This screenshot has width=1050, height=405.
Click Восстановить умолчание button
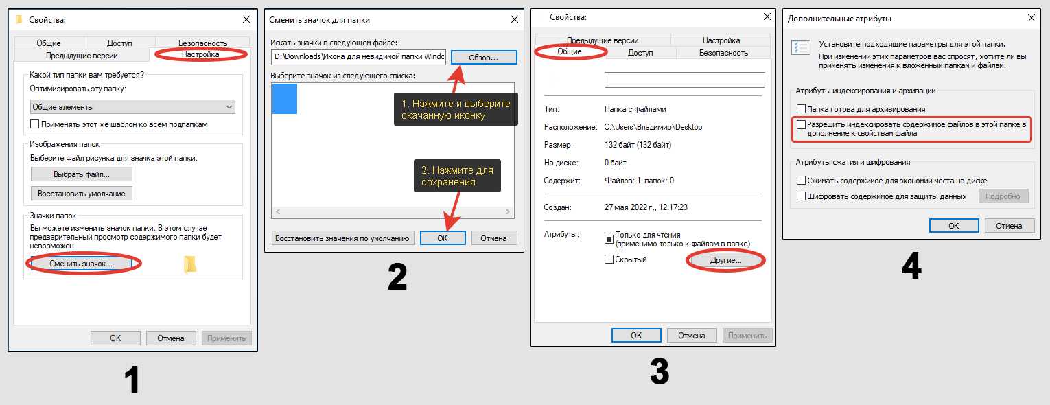coord(82,194)
